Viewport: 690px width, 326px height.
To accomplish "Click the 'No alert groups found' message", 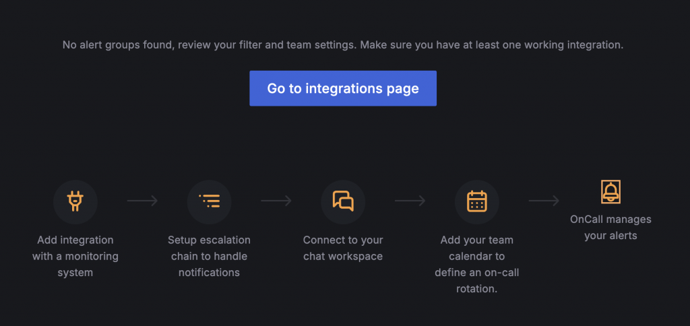I will click(x=343, y=45).
